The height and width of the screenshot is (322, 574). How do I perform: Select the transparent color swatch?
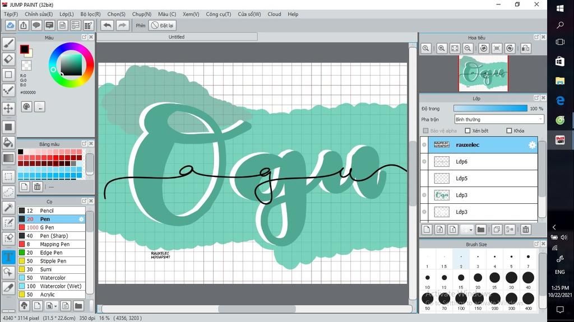[x=26, y=66]
